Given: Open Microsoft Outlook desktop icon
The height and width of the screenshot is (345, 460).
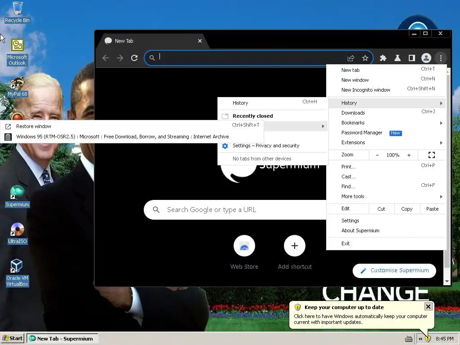Looking at the screenshot, I should point(17,52).
